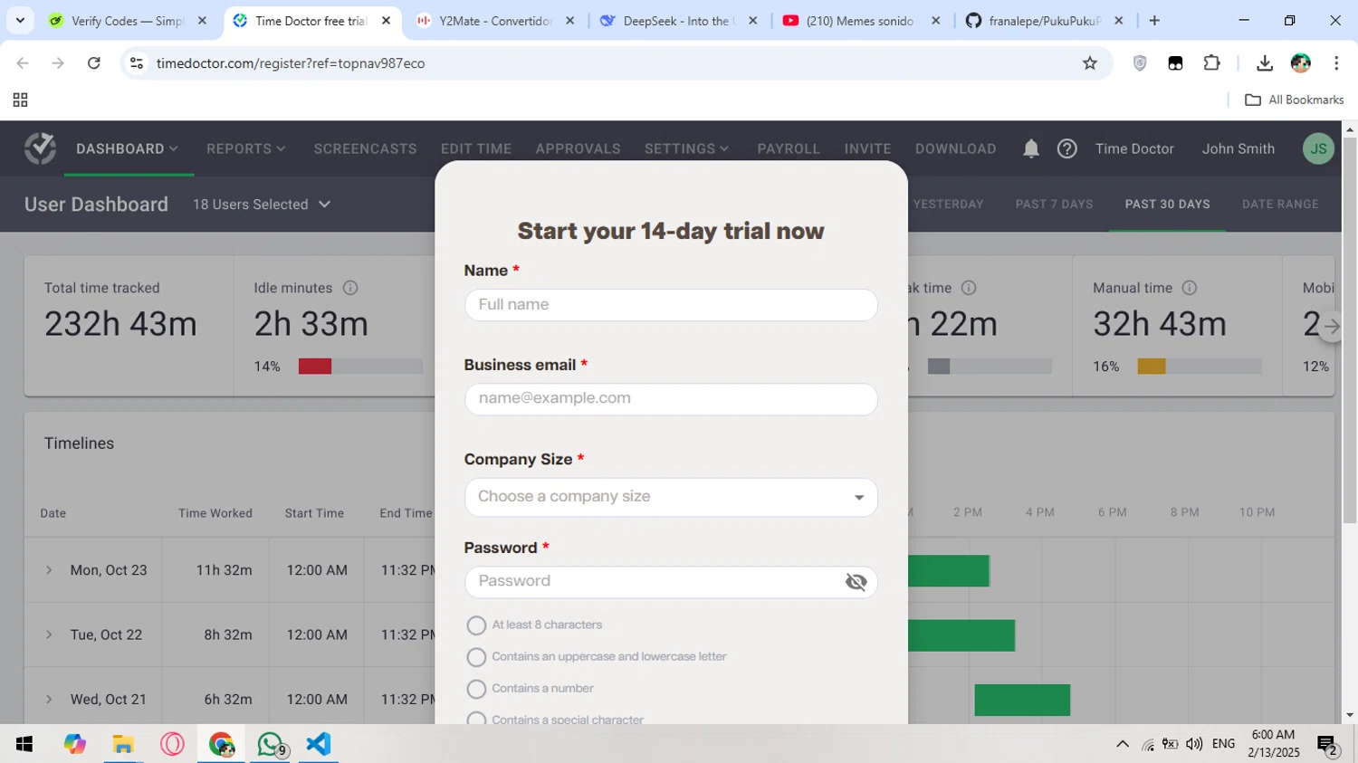Click info icon beside break time
1358x763 pixels.
tap(969, 288)
